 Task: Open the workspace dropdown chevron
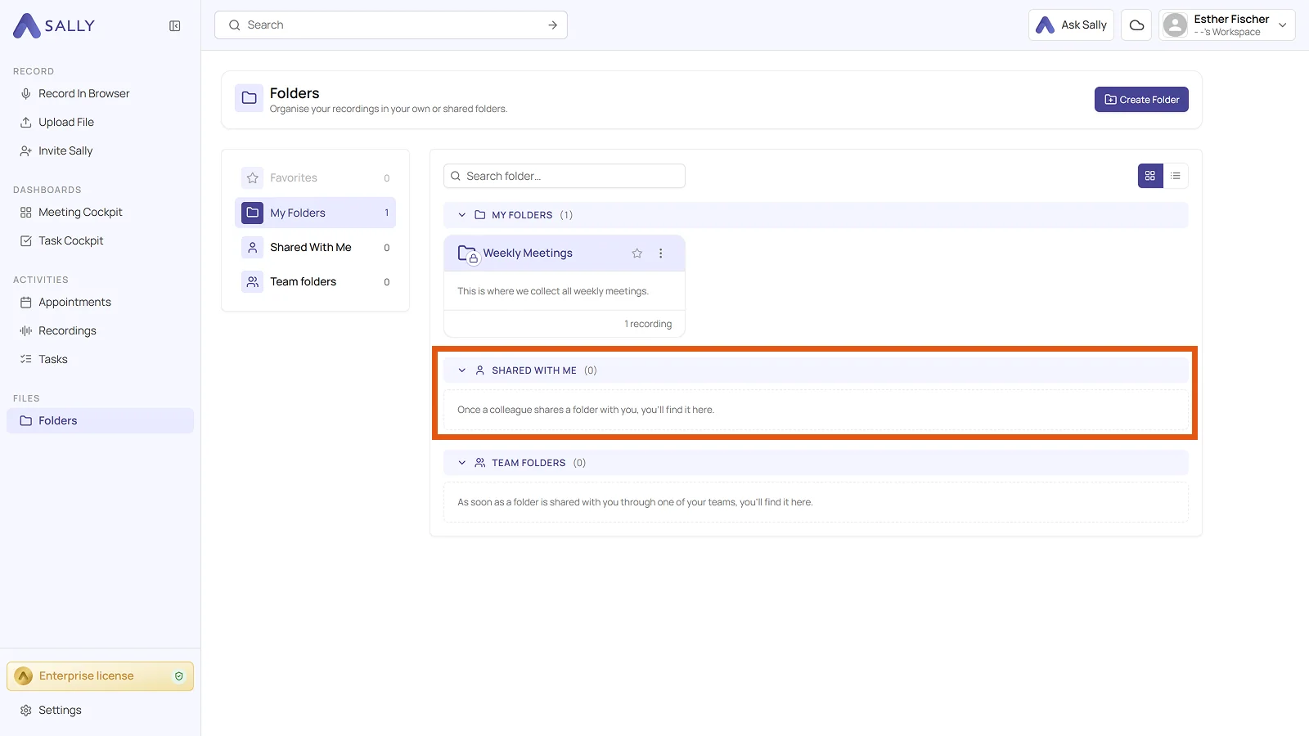[x=1283, y=25]
